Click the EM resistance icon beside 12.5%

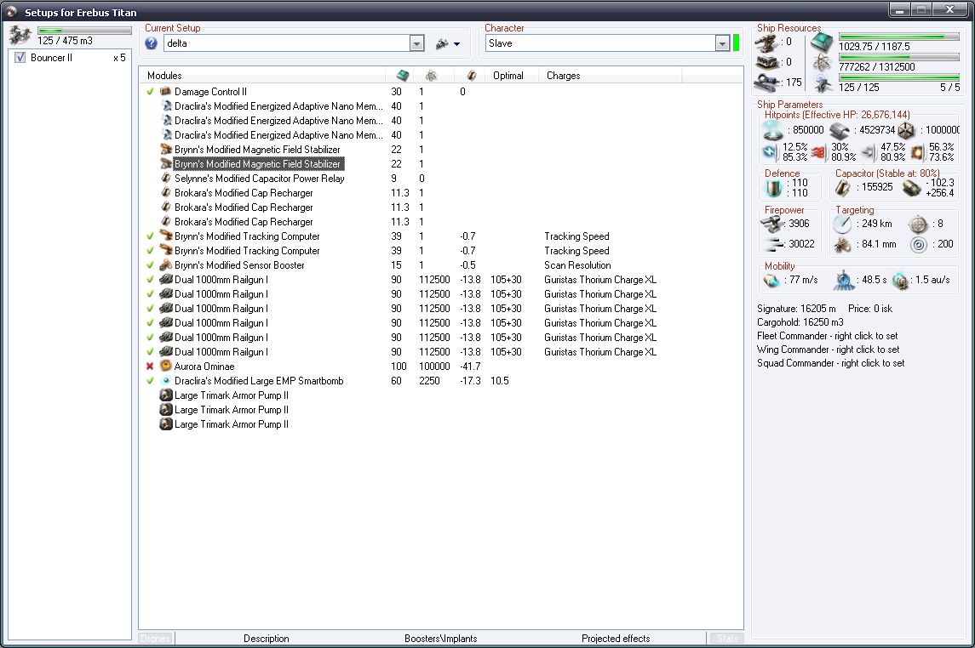click(x=771, y=152)
